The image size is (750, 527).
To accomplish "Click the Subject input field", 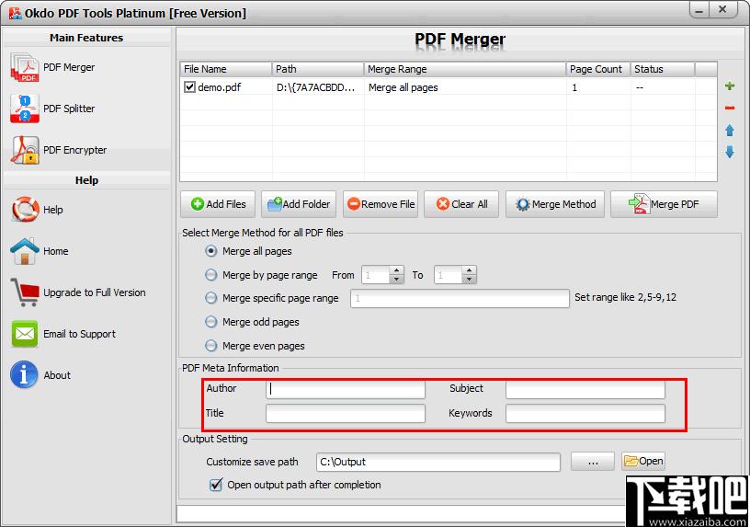I will pos(585,389).
